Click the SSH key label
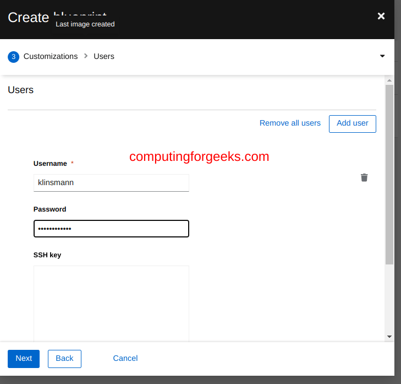This screenshot has width=401, height=384. pos(47,255)
